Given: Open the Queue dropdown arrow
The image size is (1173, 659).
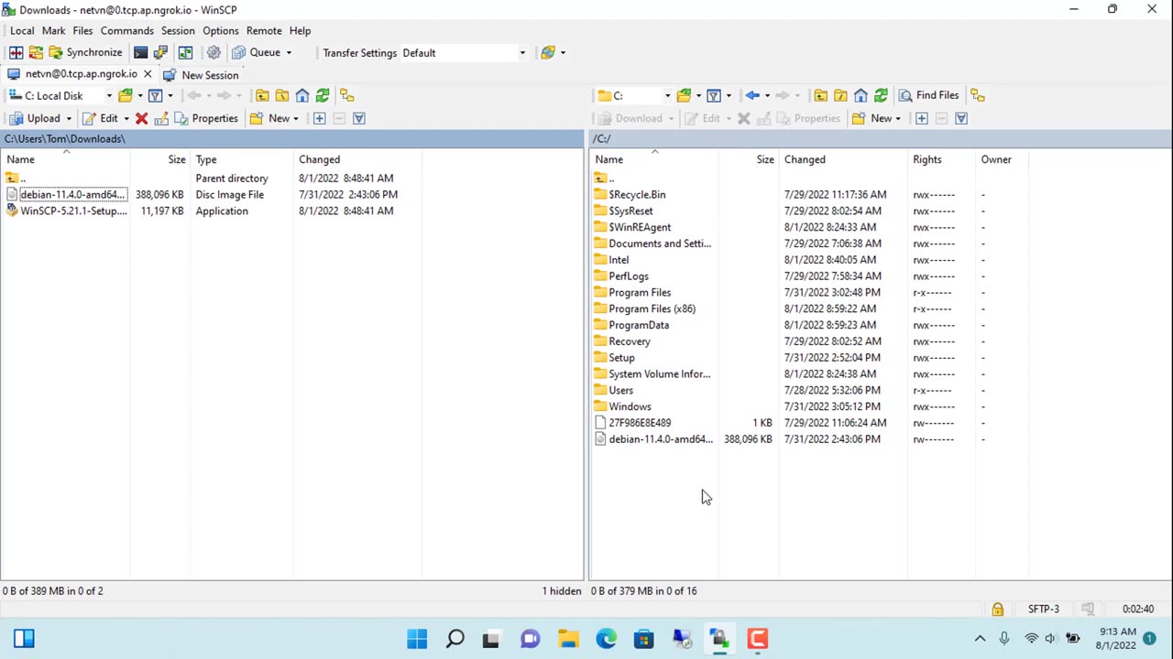Looking at the screenshot, I should coord(289,53).
